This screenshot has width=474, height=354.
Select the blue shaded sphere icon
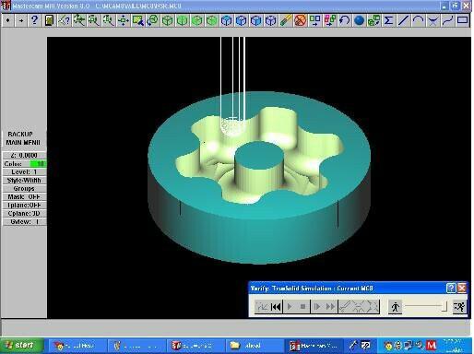pyautogui.click(x=359, y=20)
